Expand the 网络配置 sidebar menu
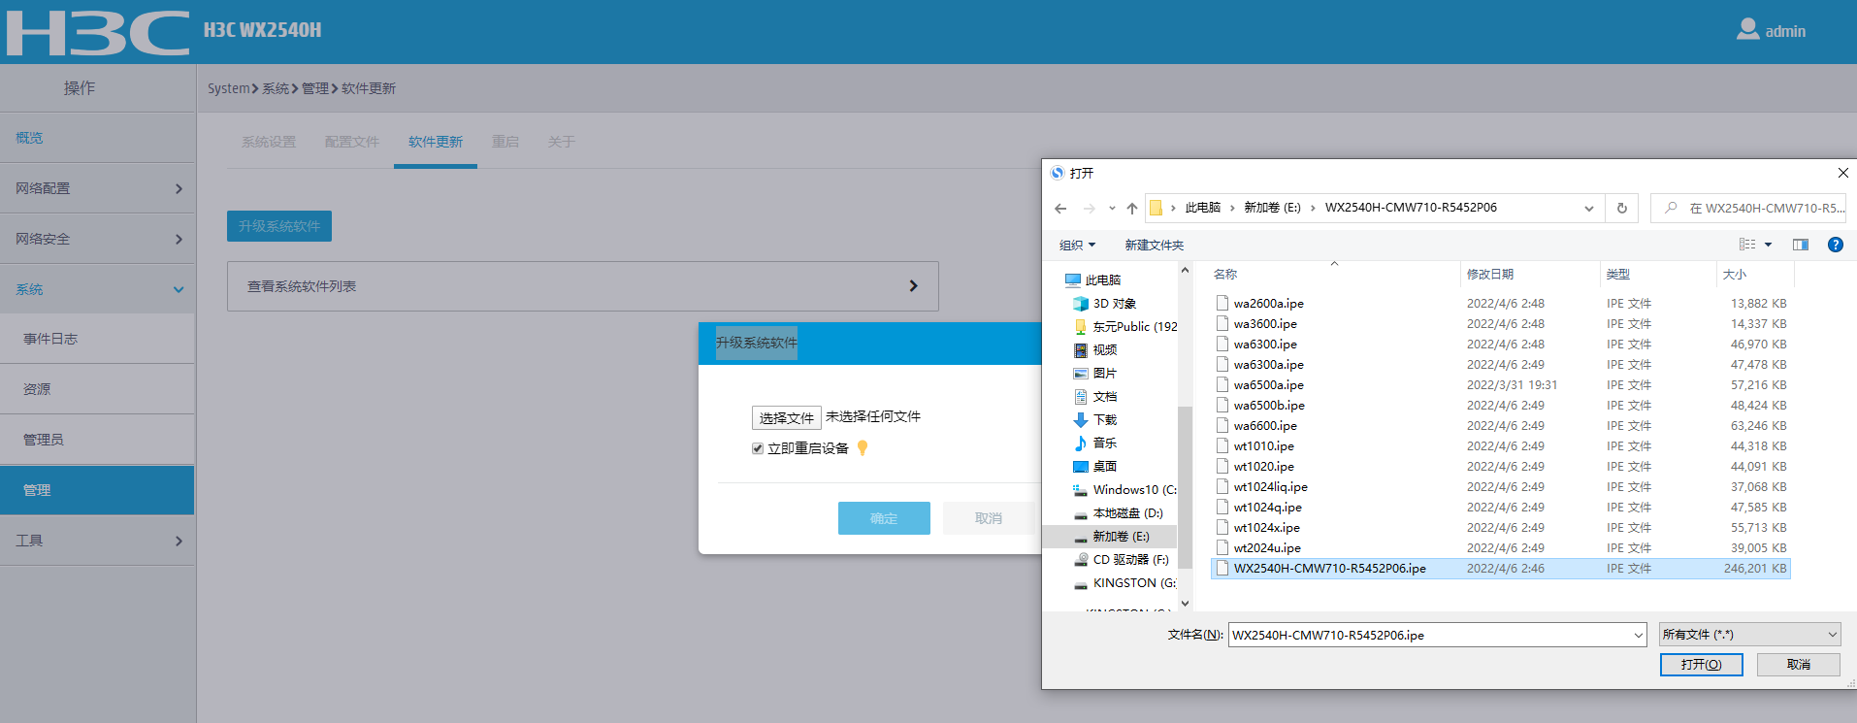 (x=97, y=188)
